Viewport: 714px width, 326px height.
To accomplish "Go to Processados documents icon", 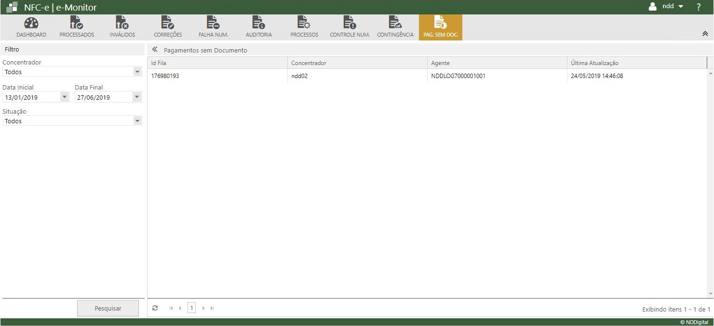I will point(77,23).
